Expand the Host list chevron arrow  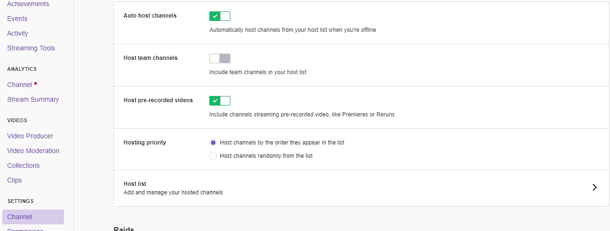(594, 187)
